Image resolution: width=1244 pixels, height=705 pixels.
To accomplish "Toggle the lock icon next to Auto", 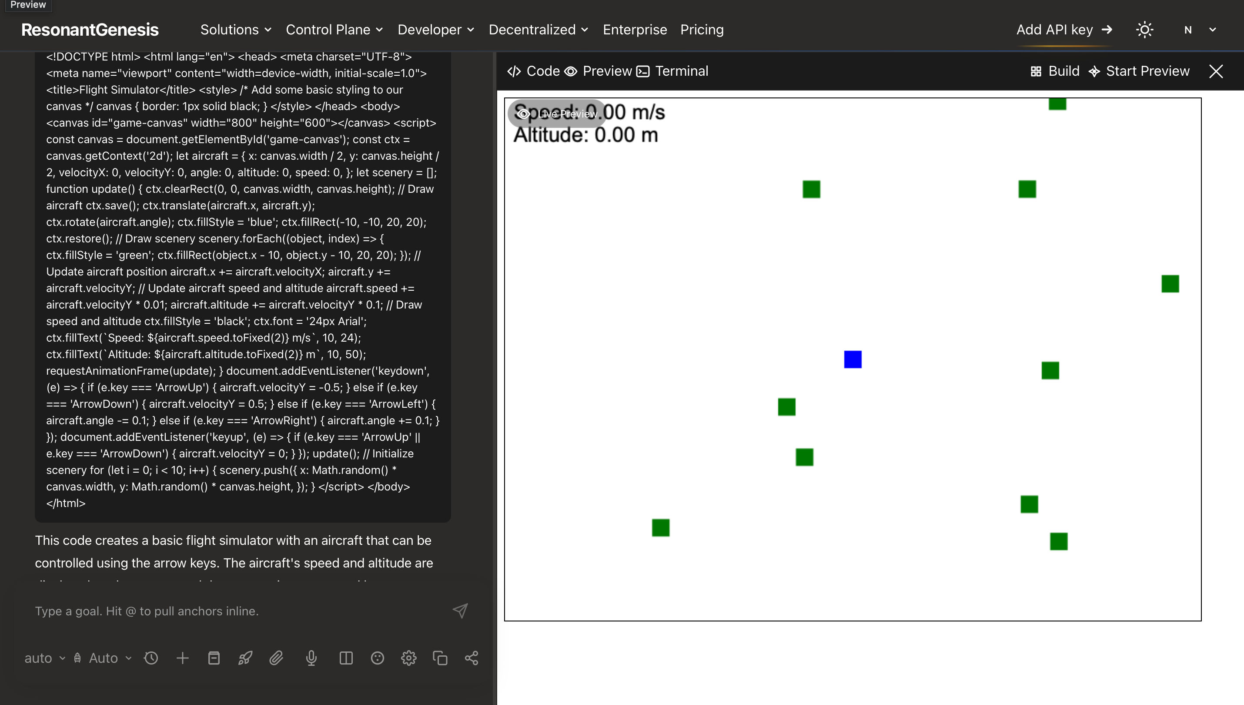I will (77, 658).
